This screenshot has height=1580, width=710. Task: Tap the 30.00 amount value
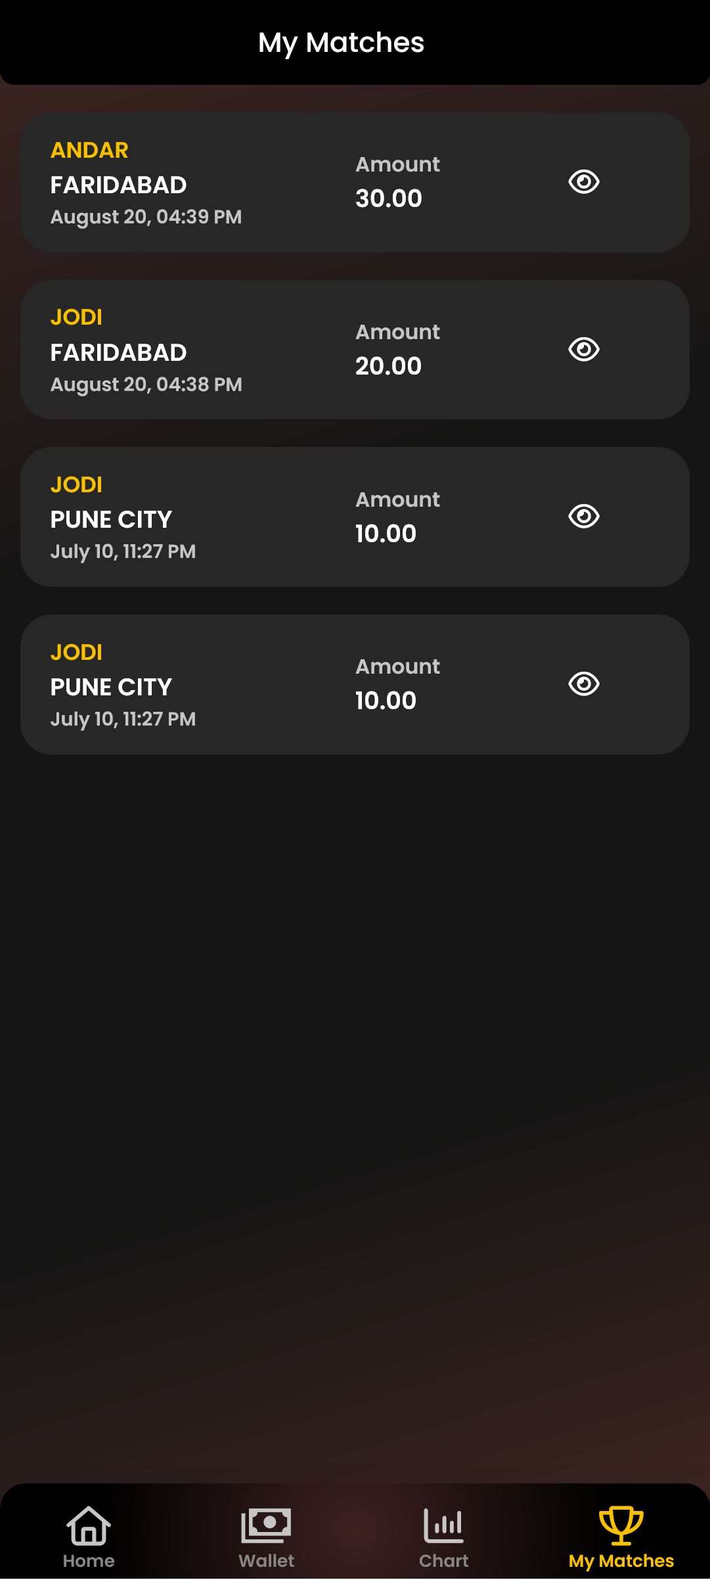tap(388, 198)
